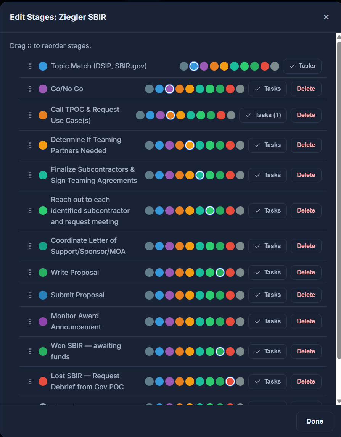
Task: Click drag handle for Reach out to each subcontractor stage
Action: (30, 211)
